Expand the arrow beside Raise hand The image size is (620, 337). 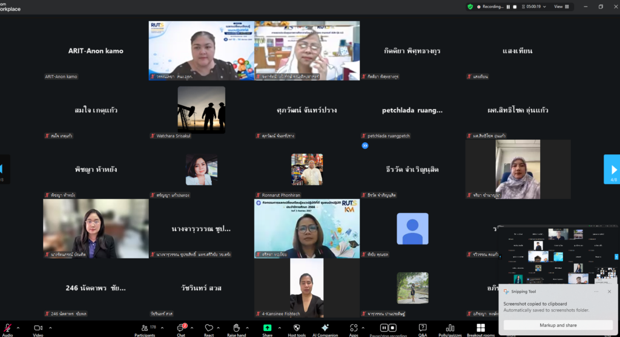click(x=247, y=328)
